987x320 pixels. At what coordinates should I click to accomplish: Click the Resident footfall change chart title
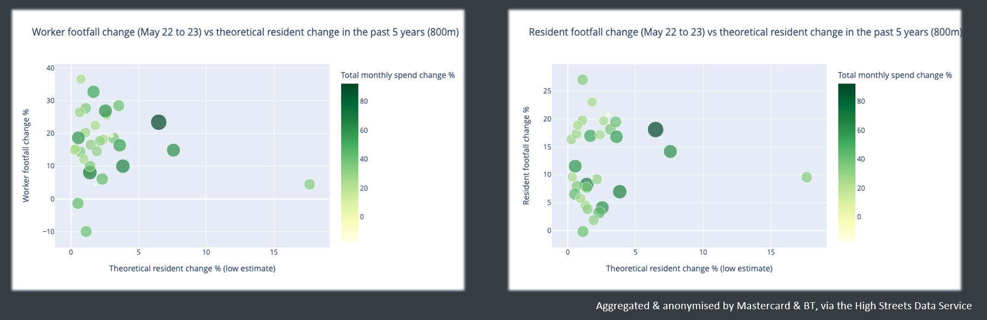(x=745, y=32)
